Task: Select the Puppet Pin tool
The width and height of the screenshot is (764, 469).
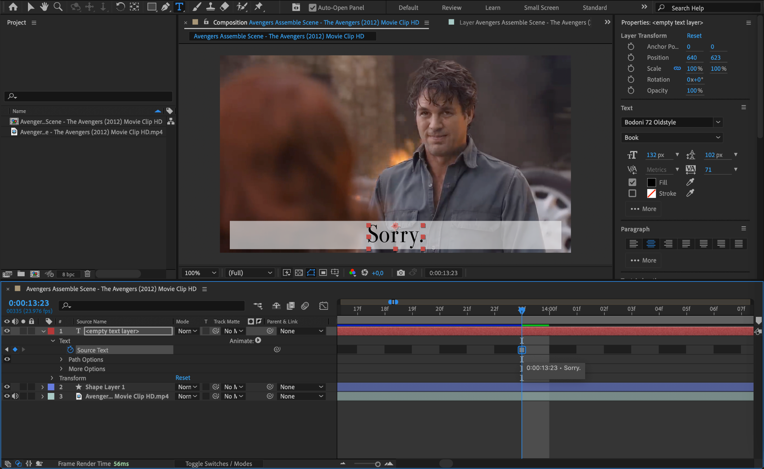Action: (x=258, y=7)
